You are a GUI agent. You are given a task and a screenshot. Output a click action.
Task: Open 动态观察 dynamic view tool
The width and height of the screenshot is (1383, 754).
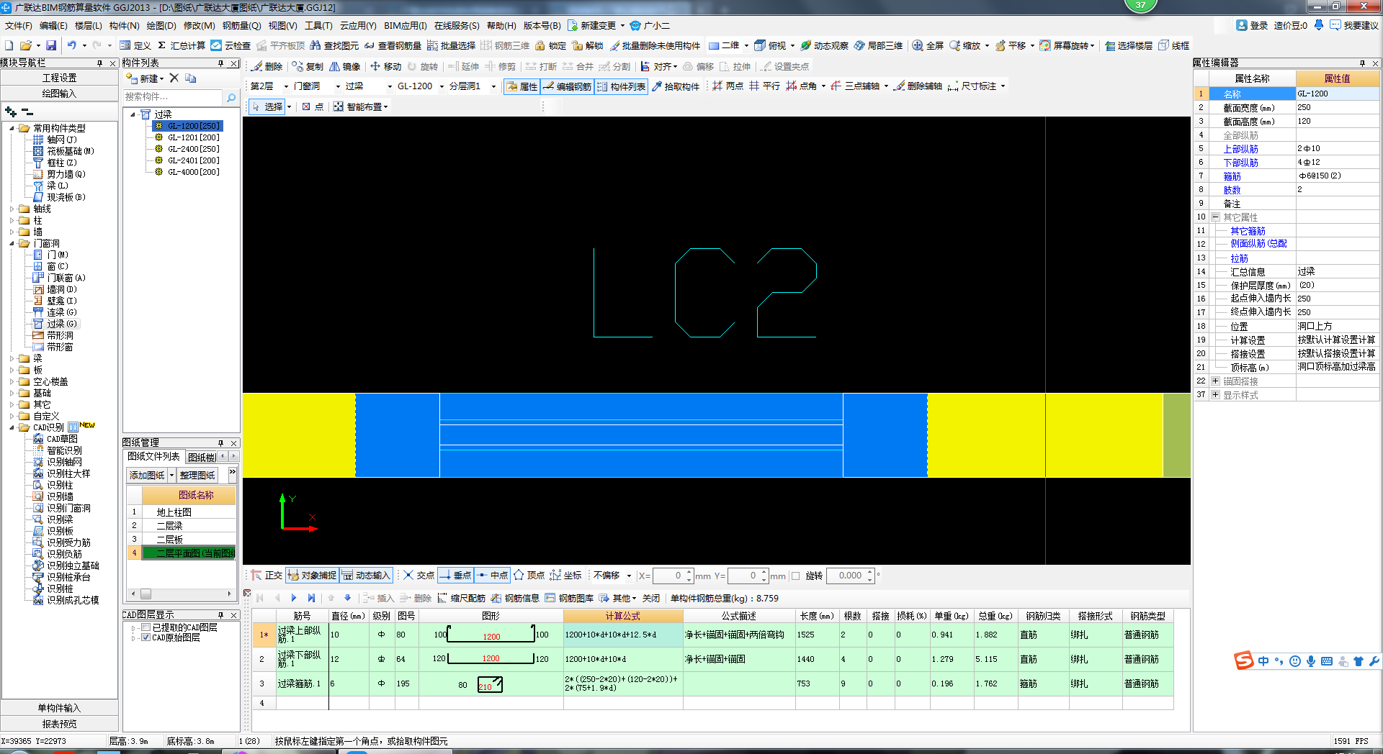pyautogui.click(x=824, y=45)
